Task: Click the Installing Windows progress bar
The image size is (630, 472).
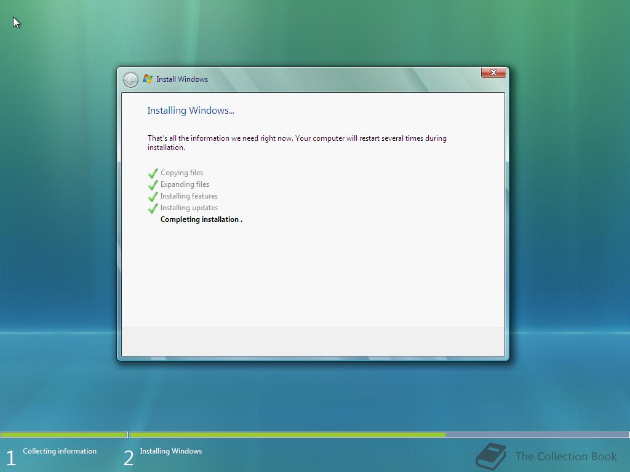Action: coord(379,435)
